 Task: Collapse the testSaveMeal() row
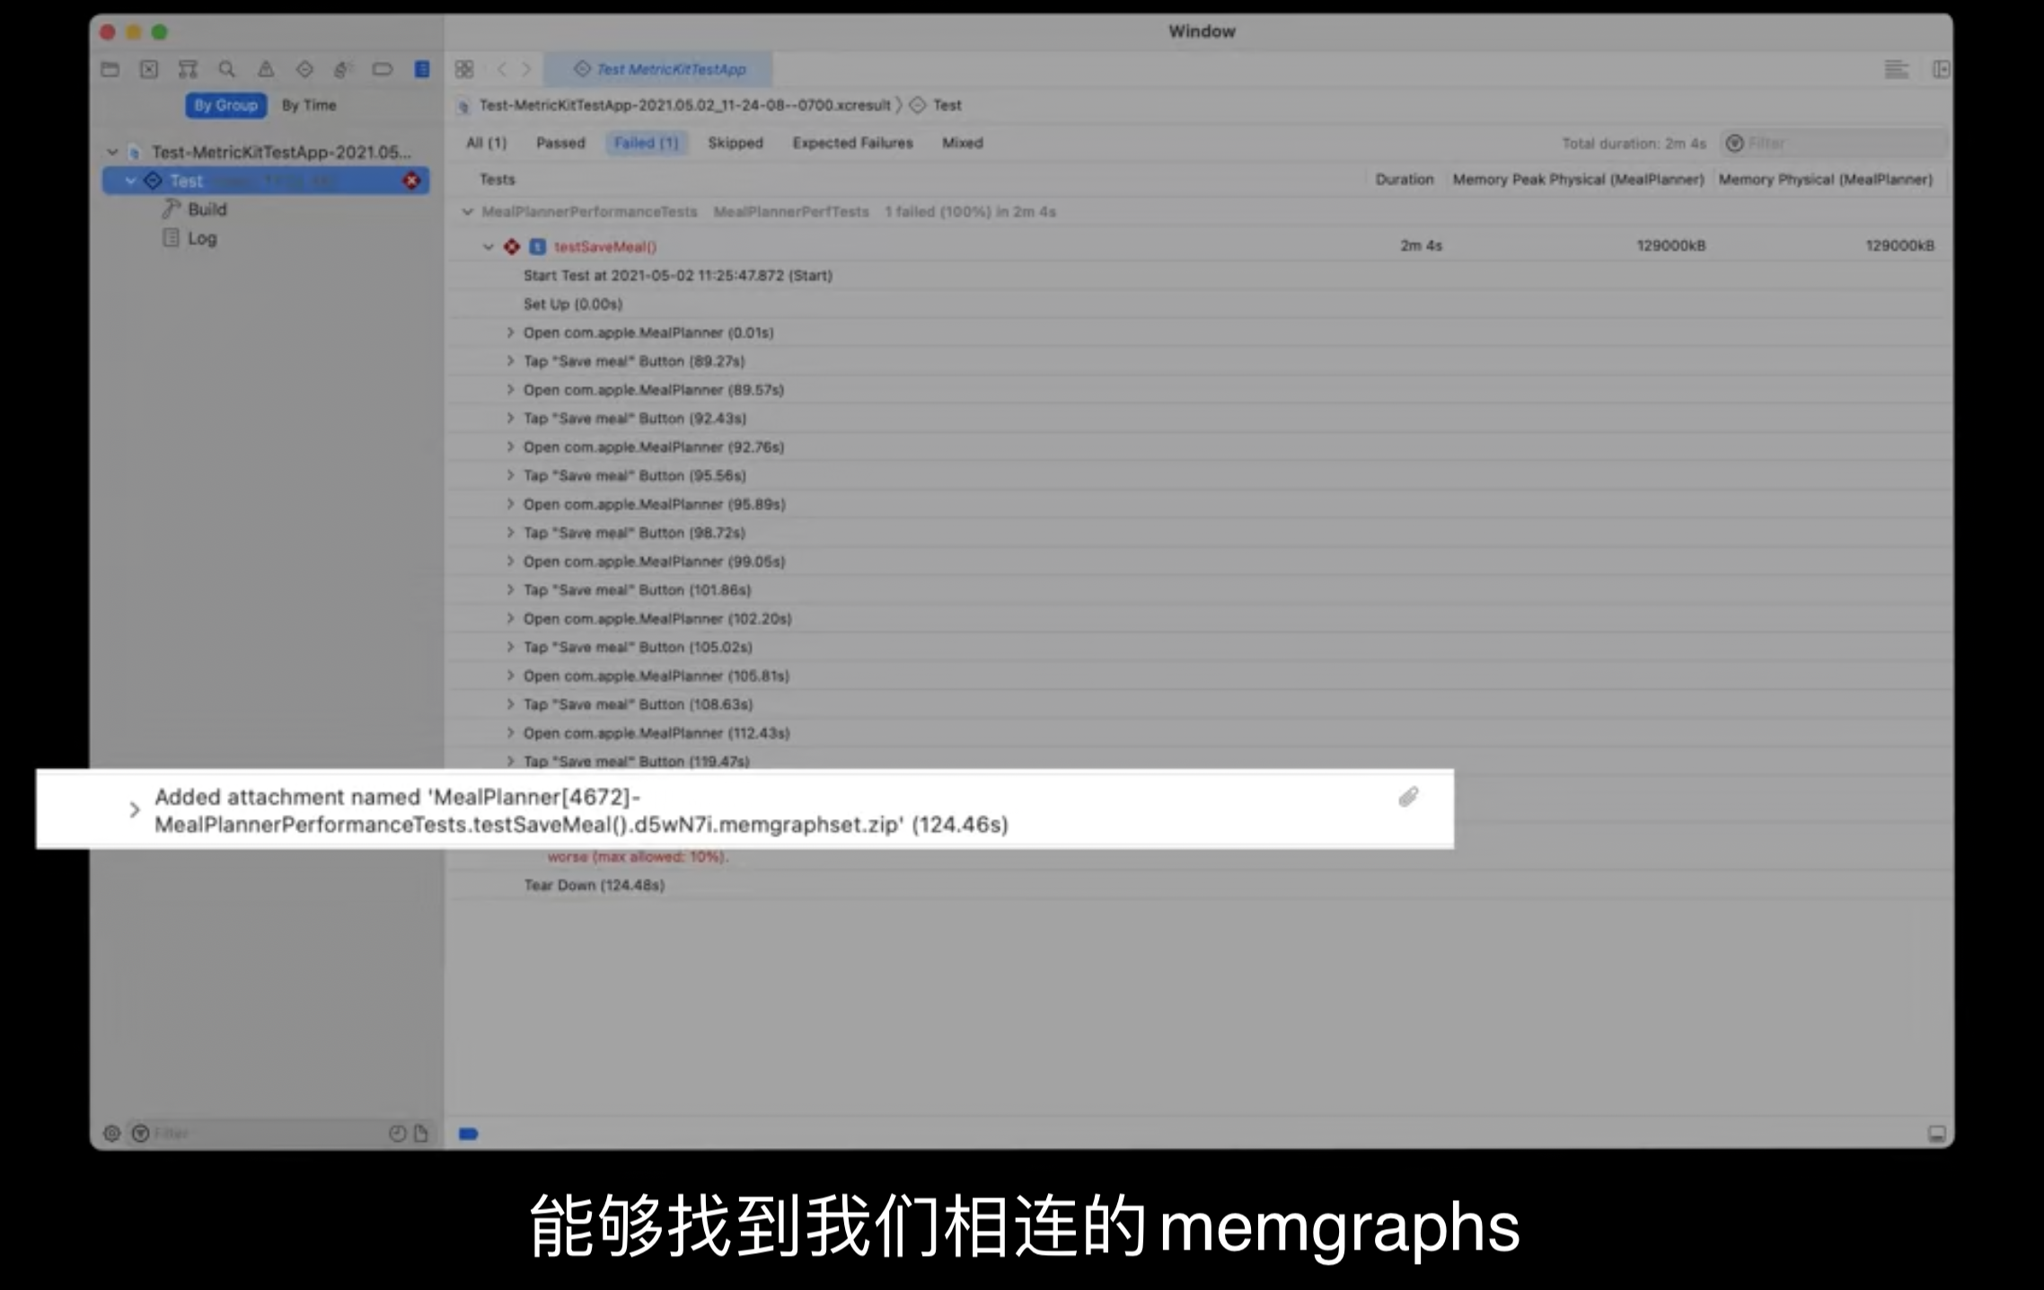(489, 246)
